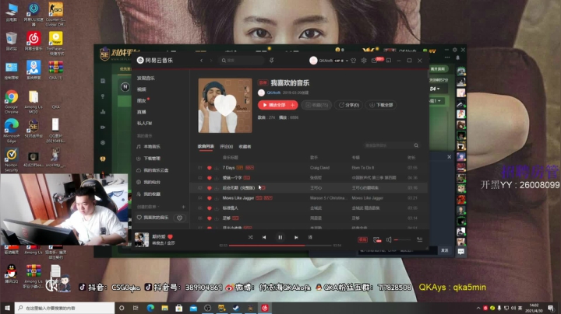Seek within the song progress bar
The width and height of the screenshot is (561, 314).
coord(280,246)
